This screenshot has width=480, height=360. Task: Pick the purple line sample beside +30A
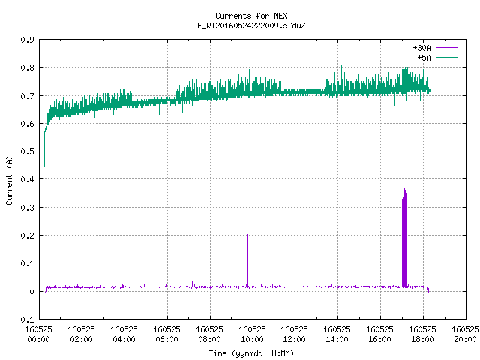tap(446, 48)
